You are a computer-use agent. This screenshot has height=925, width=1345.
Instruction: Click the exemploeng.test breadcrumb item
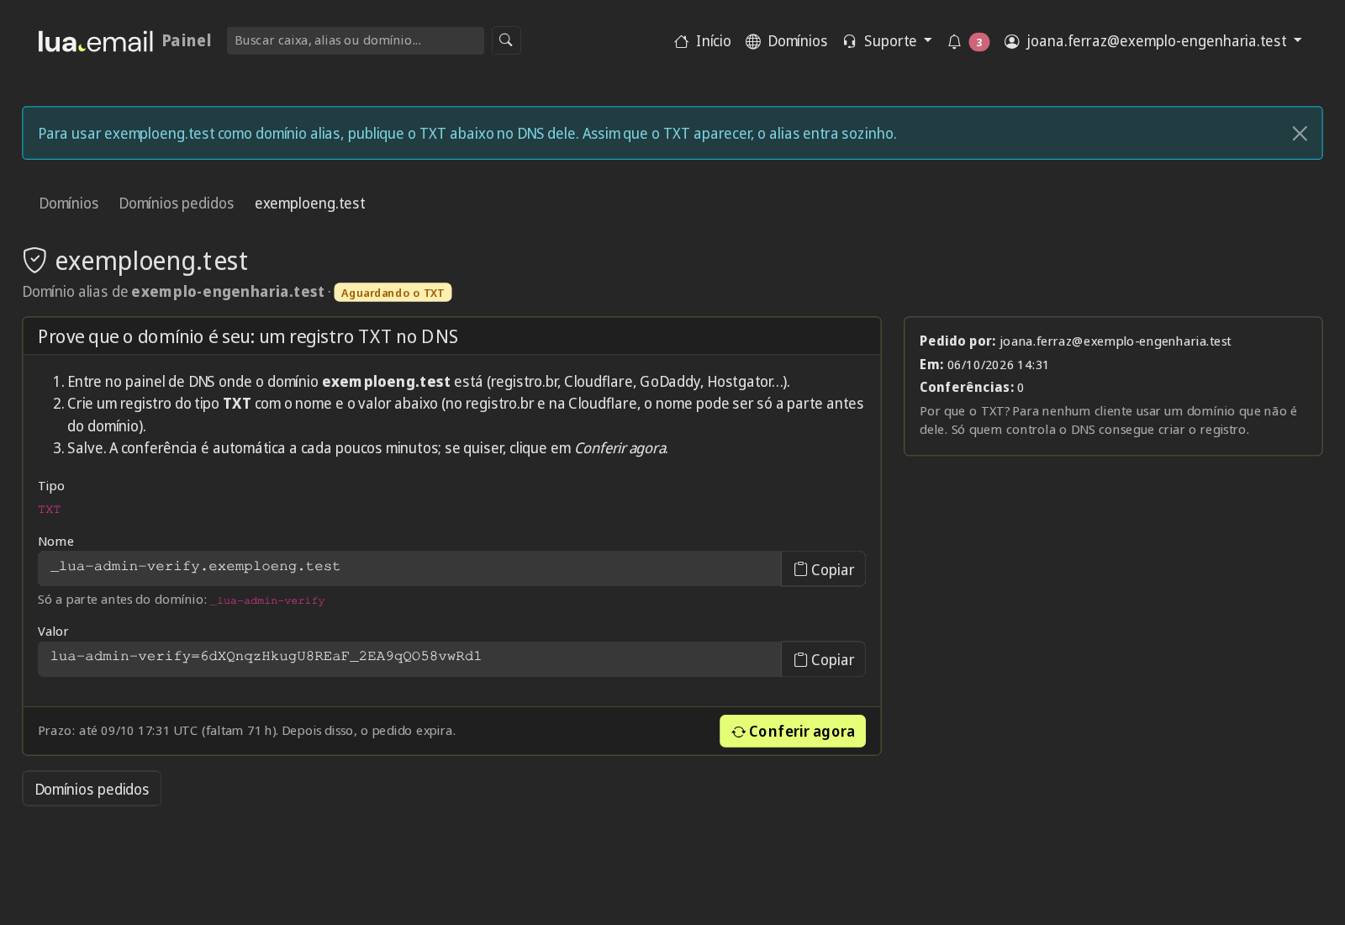310,203
